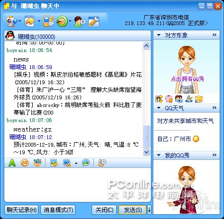Click in the message input area
224x219 pixels.
click(77, 185)
